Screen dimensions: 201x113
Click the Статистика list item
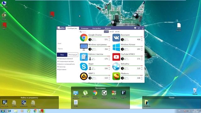pyautogui.click(x=62, y=67)
